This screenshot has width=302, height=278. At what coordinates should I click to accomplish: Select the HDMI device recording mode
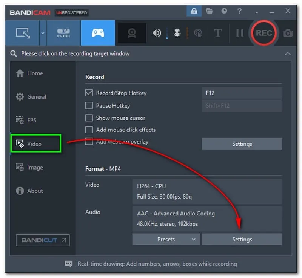coord(63,33)
